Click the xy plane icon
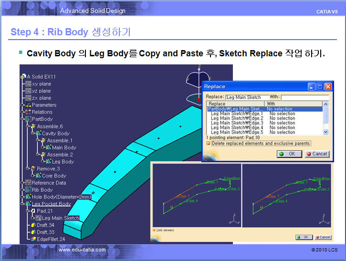 (x=28, y=84)
